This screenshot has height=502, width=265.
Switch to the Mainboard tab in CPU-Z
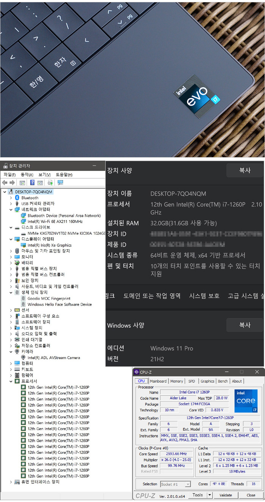[x=158, y=381]
